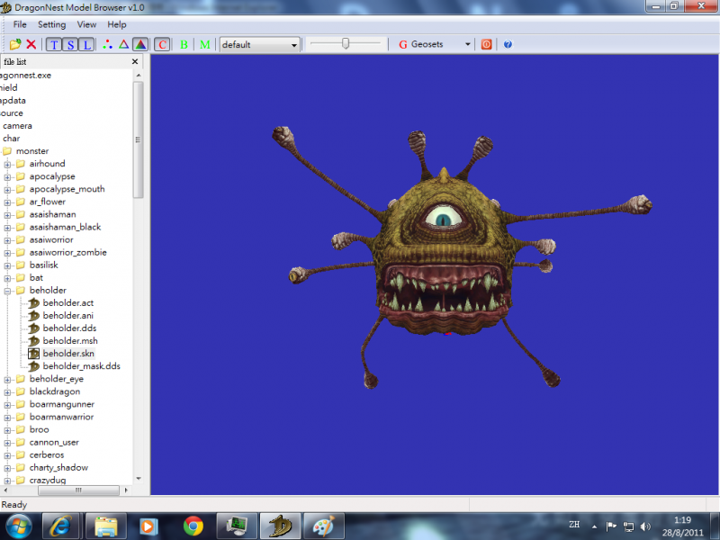
Task: Open the Windows Start button
Action: pos(18,526)
